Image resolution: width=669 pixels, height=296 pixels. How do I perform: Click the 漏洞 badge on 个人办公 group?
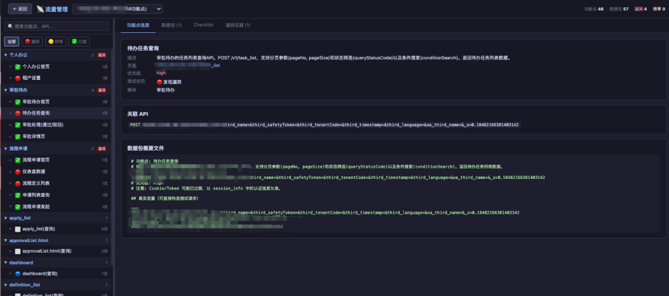pyautogui.click(x=102, y=55)
